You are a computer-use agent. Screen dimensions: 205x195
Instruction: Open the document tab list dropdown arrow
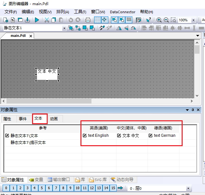tap(198, 36)
